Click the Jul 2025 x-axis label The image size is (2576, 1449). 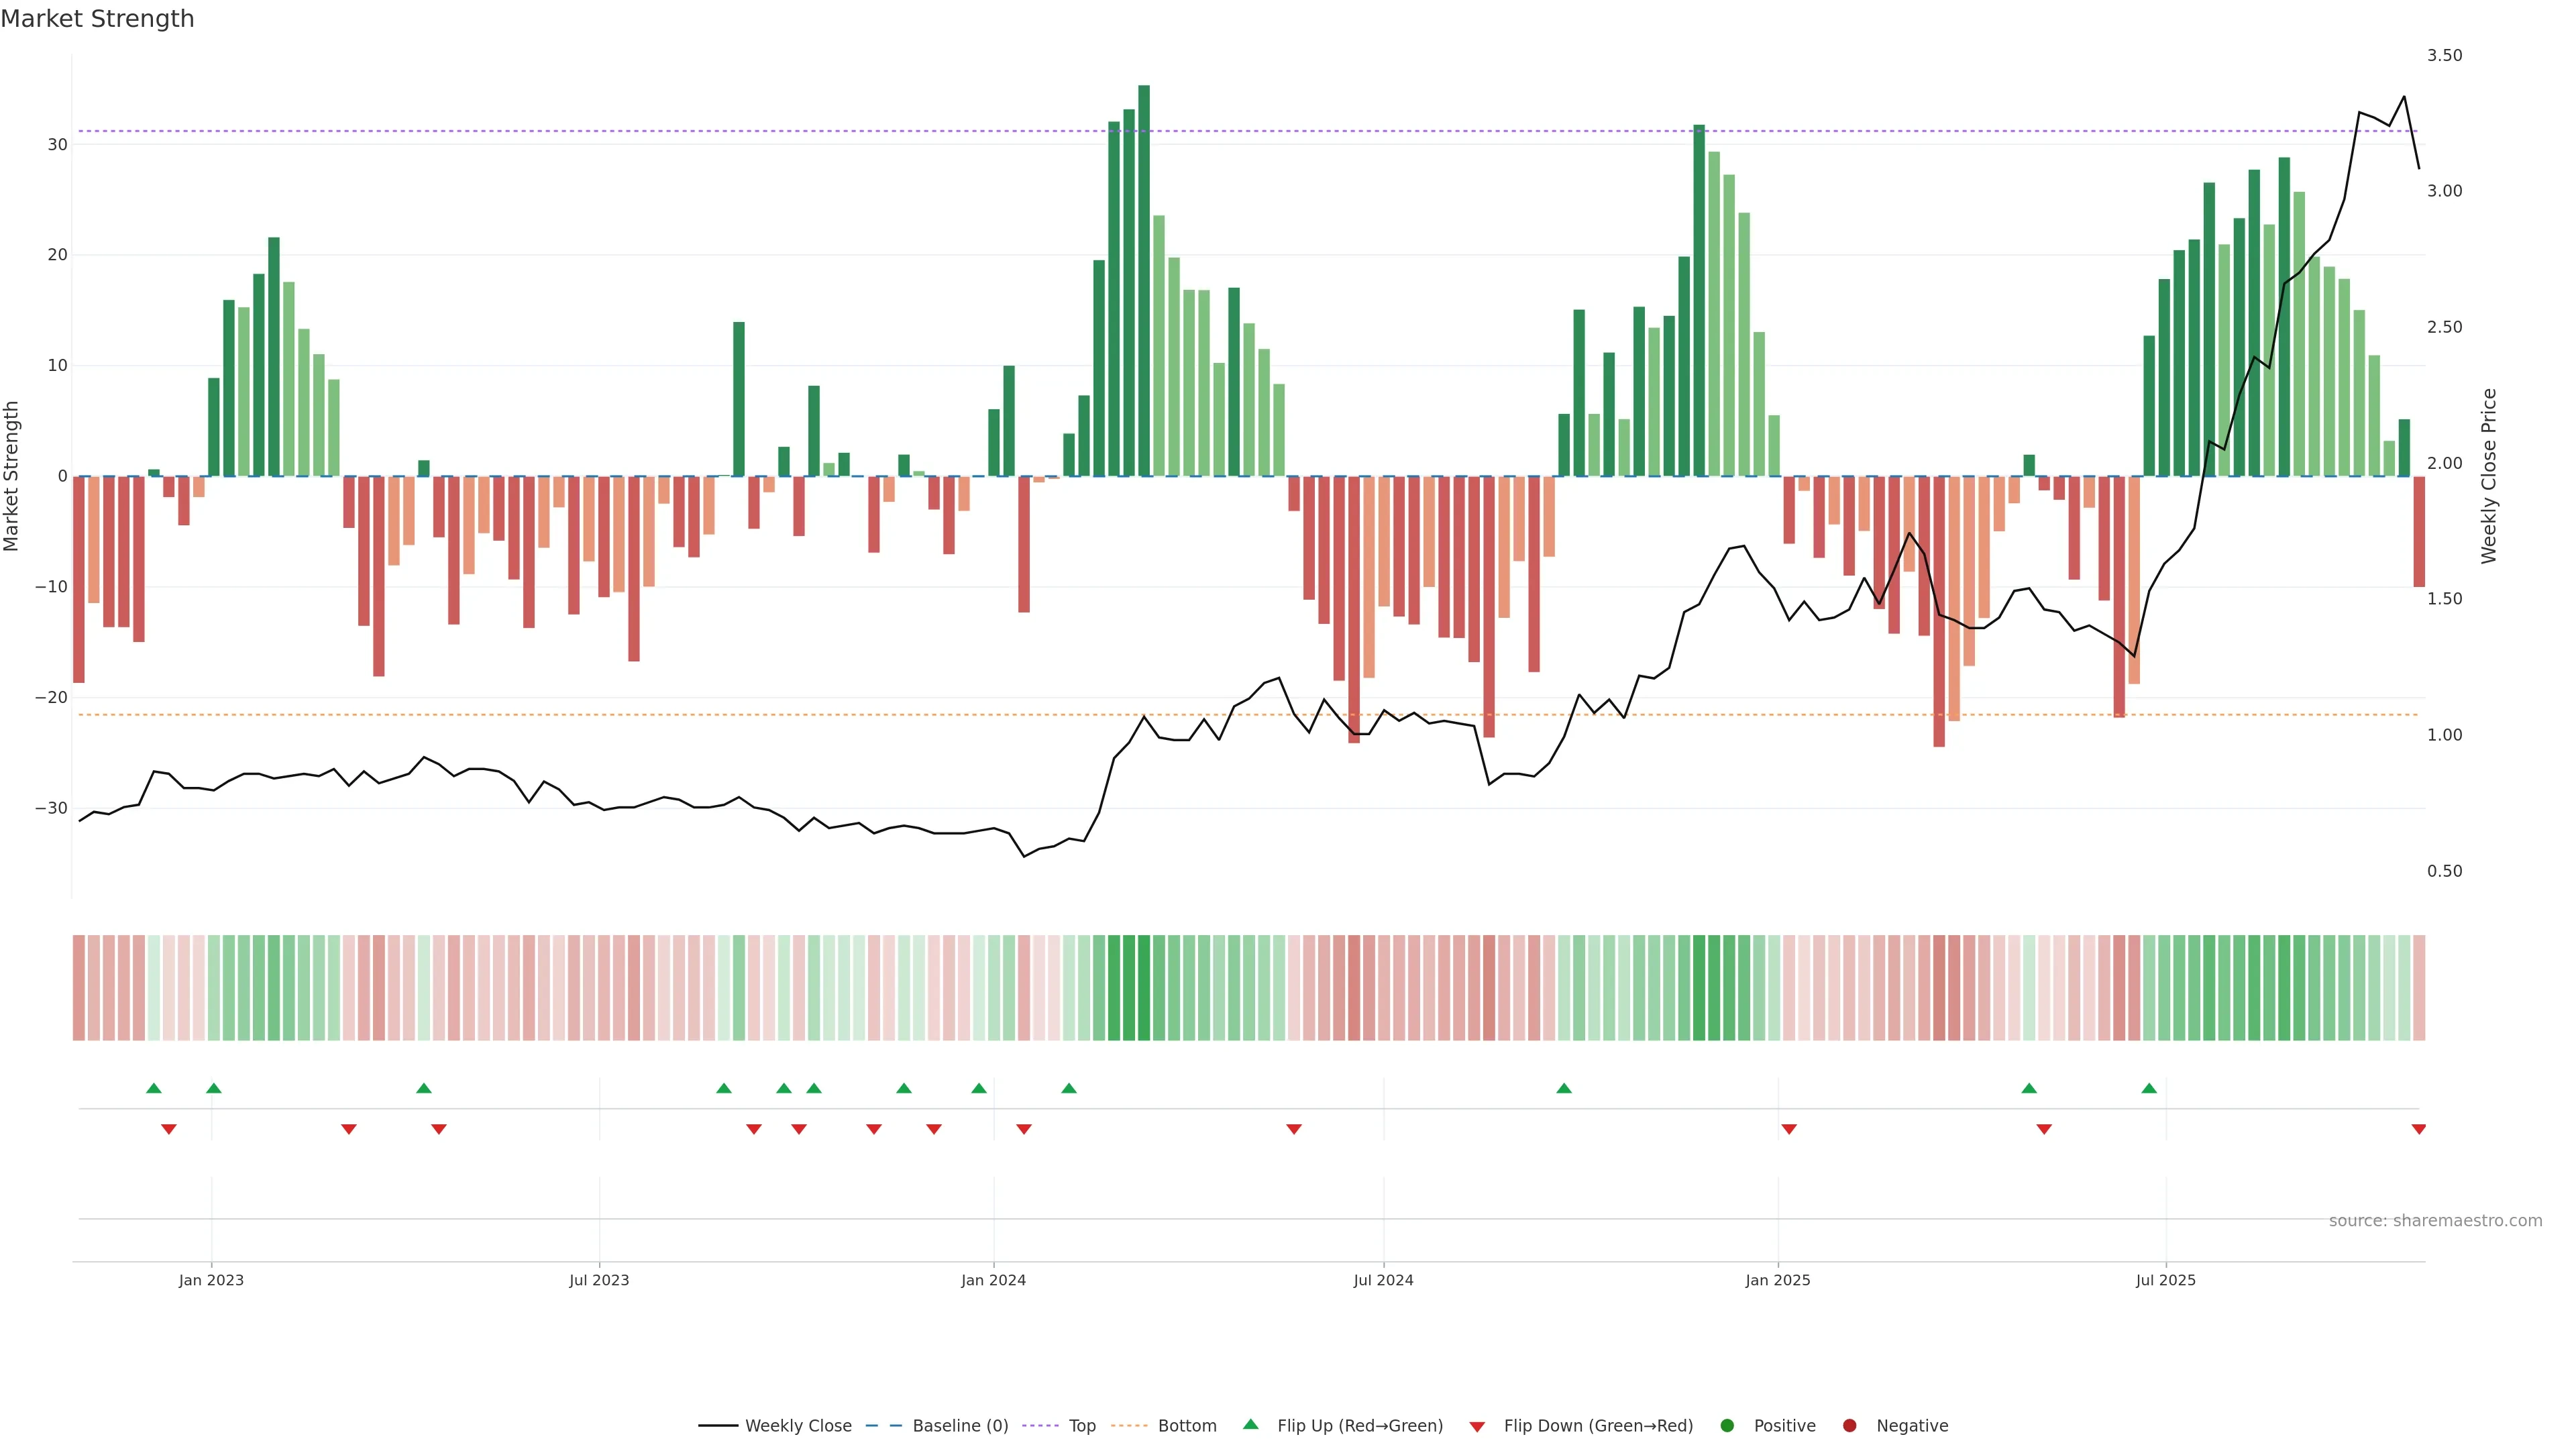pyautogui.click(x=2165, y=1280)
